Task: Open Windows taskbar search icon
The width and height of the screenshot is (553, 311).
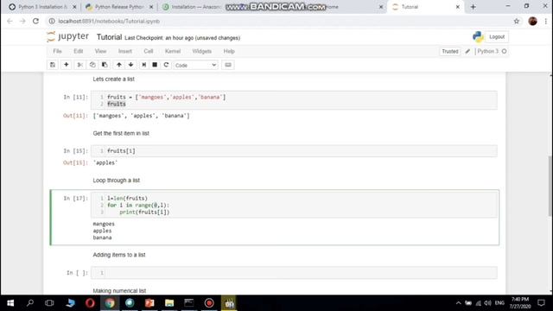Action: coord(30,303)
